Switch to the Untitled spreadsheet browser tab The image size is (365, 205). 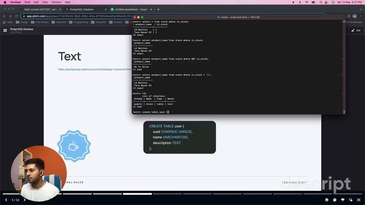[131, 10]
